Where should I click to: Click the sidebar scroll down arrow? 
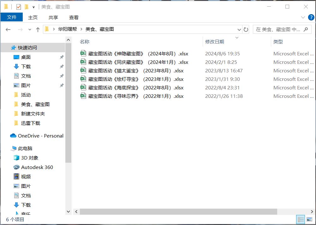tap(68, 211)
